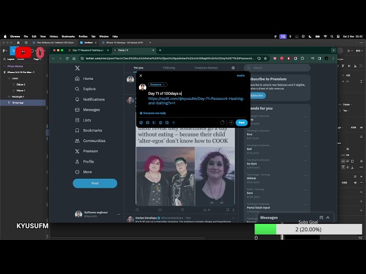Click the blue Post button in composer
Viewport: 366px width, 274px height.
pos(241,123)
